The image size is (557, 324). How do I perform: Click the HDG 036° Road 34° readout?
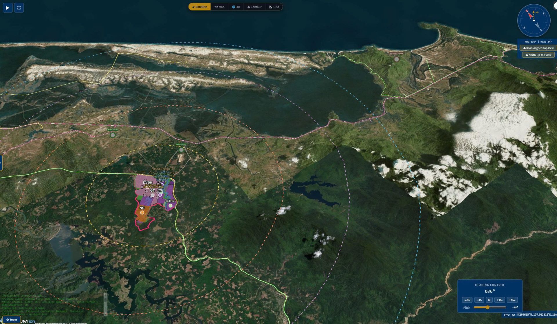pyautogui.click(x=538, y=42)
